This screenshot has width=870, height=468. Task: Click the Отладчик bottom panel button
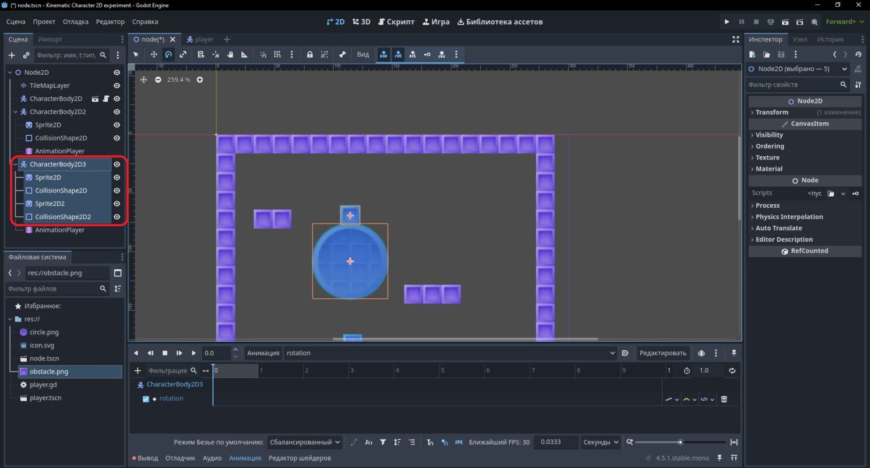180,458
